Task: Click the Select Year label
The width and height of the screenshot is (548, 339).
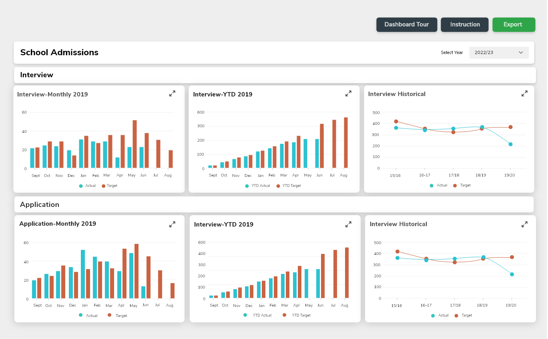Action: pos(452,52)
